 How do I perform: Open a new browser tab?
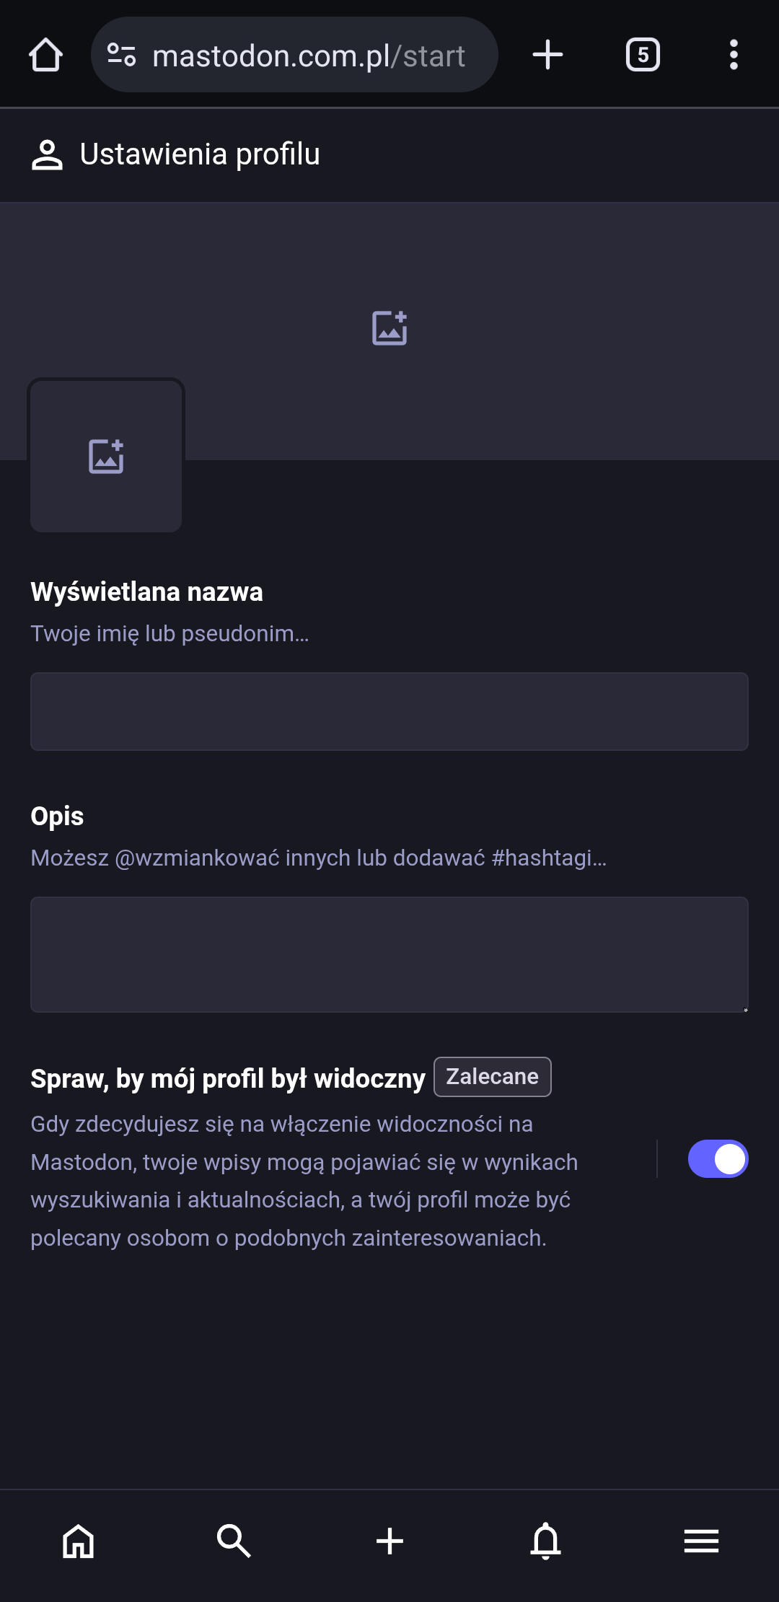547,55
